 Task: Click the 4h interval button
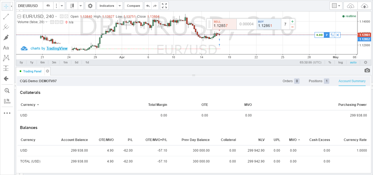tap(48, 5)
